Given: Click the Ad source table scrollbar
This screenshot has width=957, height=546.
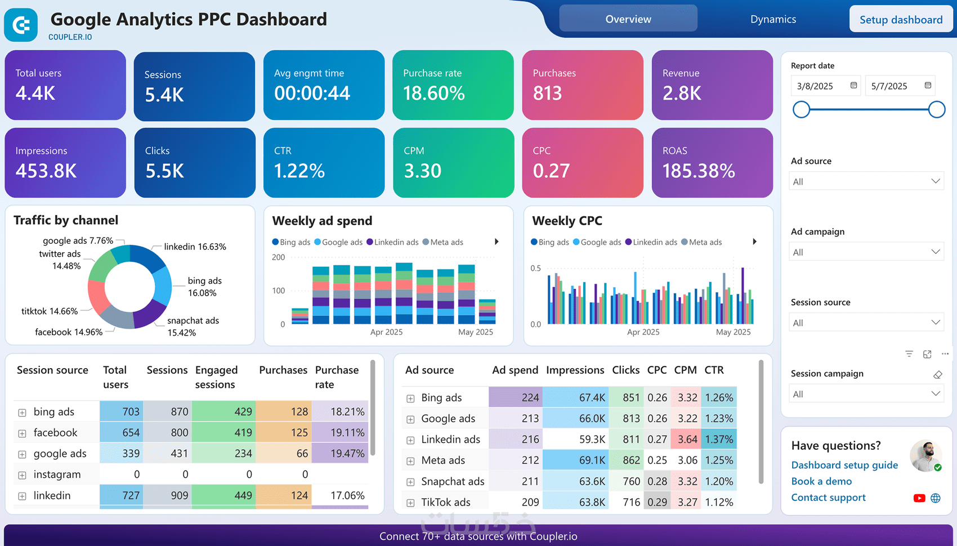Looking at the screenshot, I should pyautogui.click(x=761, y=422).
